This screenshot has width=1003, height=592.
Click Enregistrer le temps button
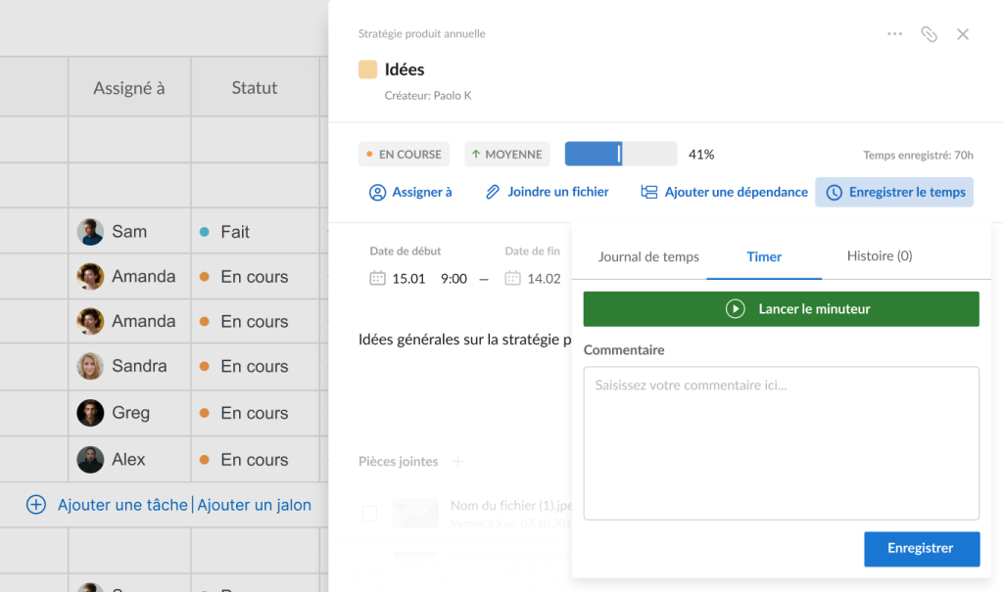point(894,192)
